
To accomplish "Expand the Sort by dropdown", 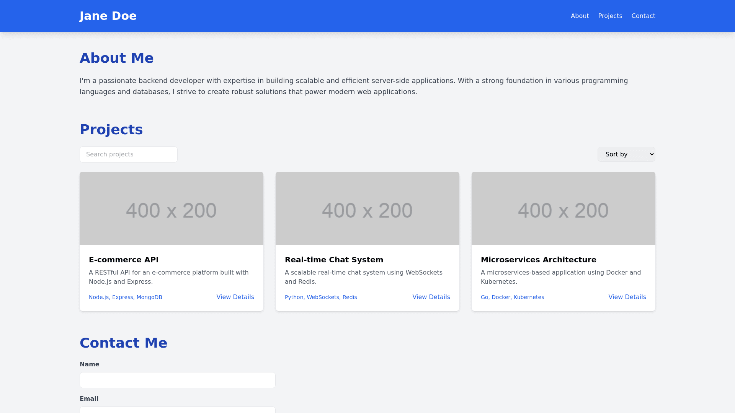I will (626, 154).
